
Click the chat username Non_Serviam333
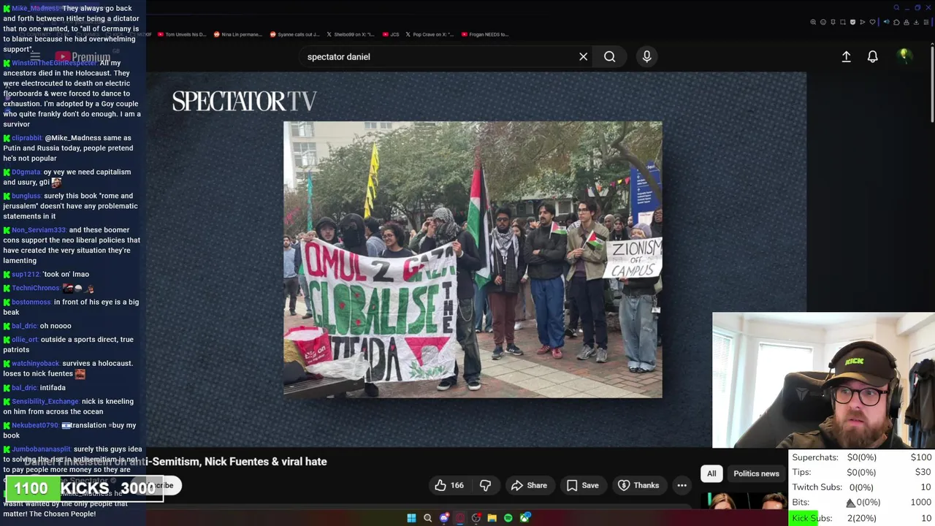(39, 229)
